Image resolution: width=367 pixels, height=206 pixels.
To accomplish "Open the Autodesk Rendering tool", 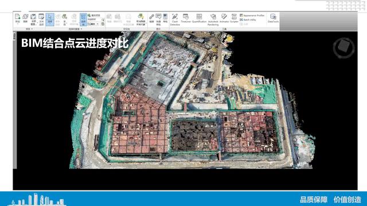I will (213, 19).
